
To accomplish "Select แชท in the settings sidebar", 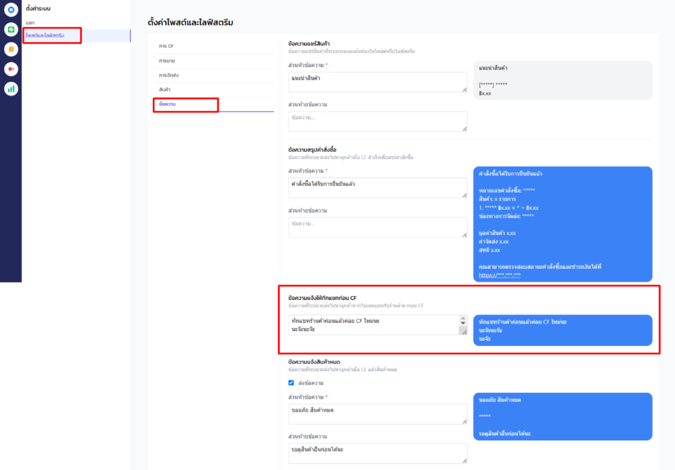I will (30, 23).
